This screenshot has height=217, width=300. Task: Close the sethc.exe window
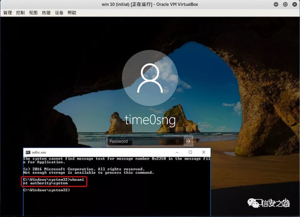click(204, 152)
